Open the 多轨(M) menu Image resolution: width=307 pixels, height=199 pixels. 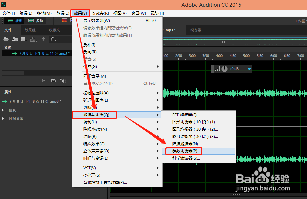44,13
